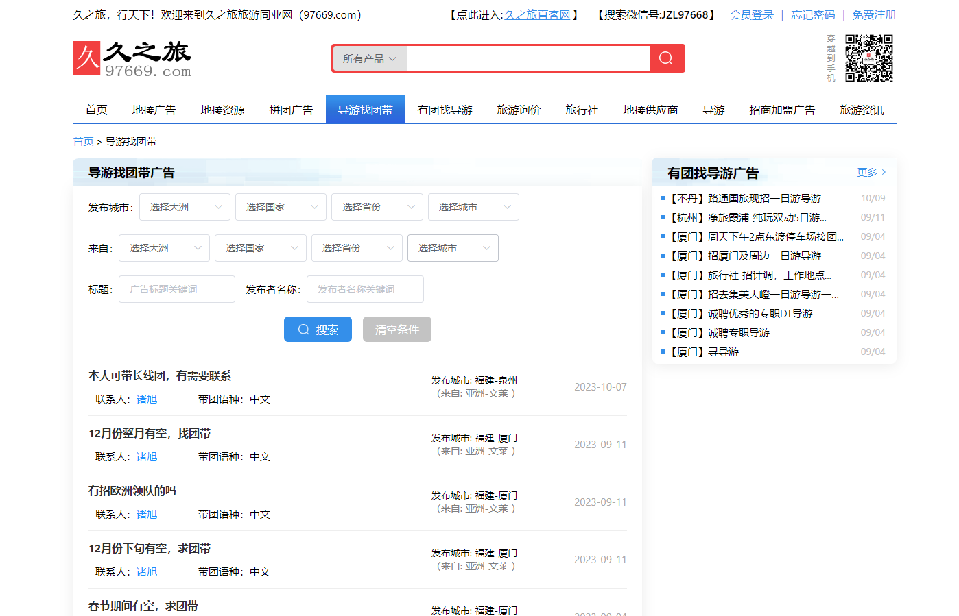Open 来自 选择大洲 dropdown

[165, 248]
